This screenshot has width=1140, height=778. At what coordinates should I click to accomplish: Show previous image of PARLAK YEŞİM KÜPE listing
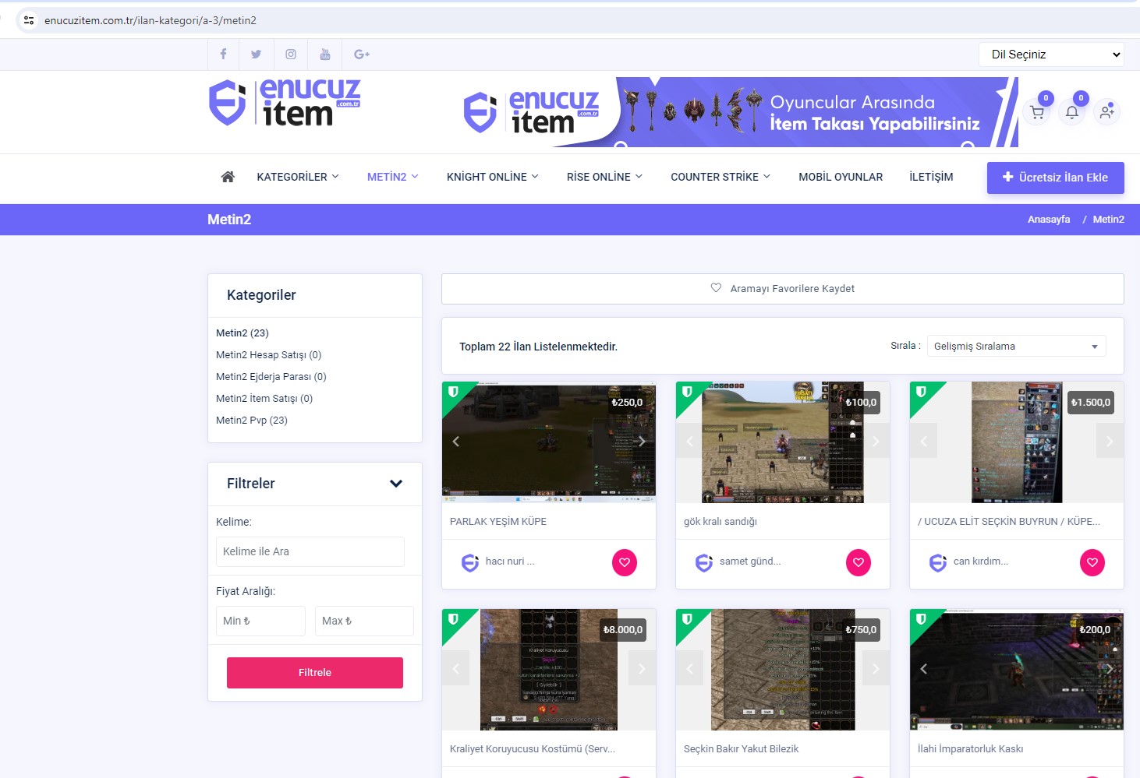pyautogui.click(x=456, y=442)
